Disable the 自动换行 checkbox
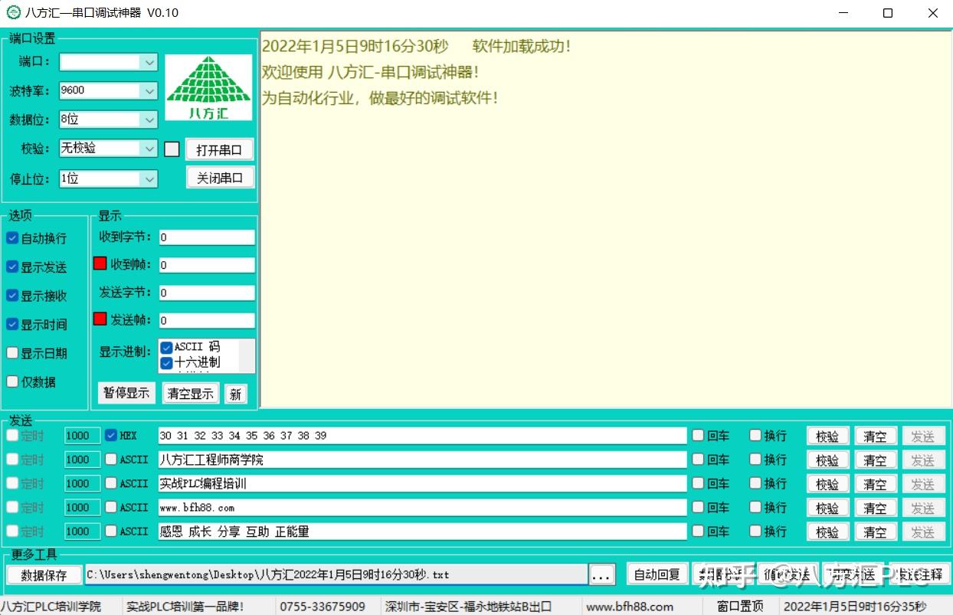The image size is (953, 615). (11, 238)
